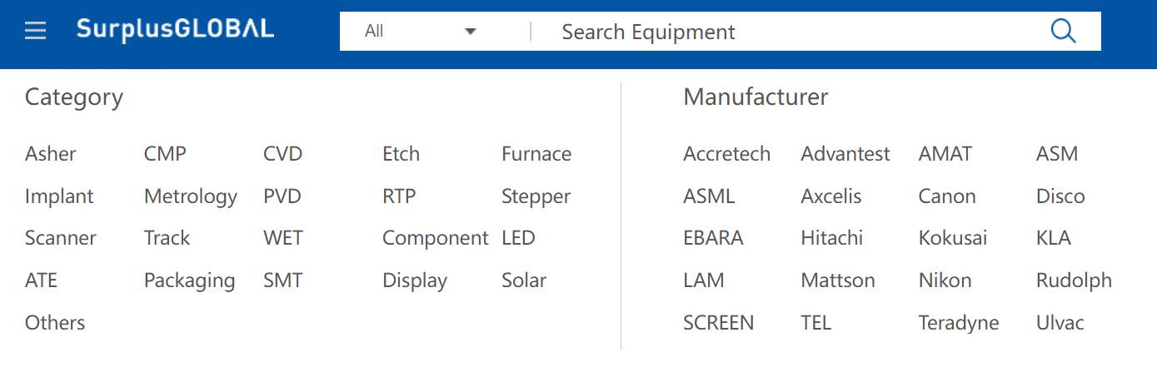This screenshot has height=377, width=1157.
Task: Select manufacturer Teradyne
Action: [959, 323]
